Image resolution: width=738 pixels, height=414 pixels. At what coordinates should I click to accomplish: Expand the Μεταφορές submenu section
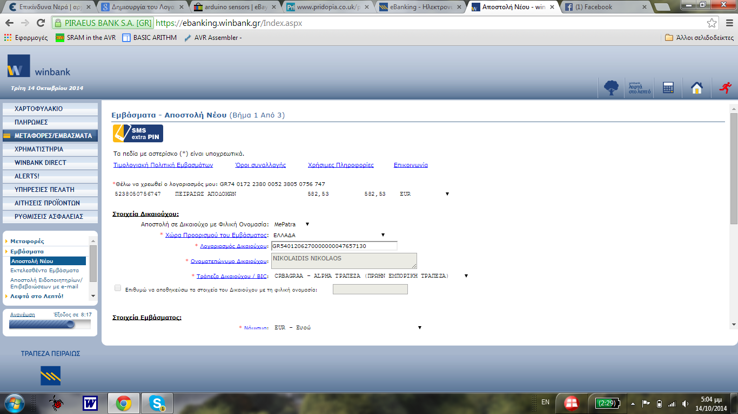[x=27, y=241]
